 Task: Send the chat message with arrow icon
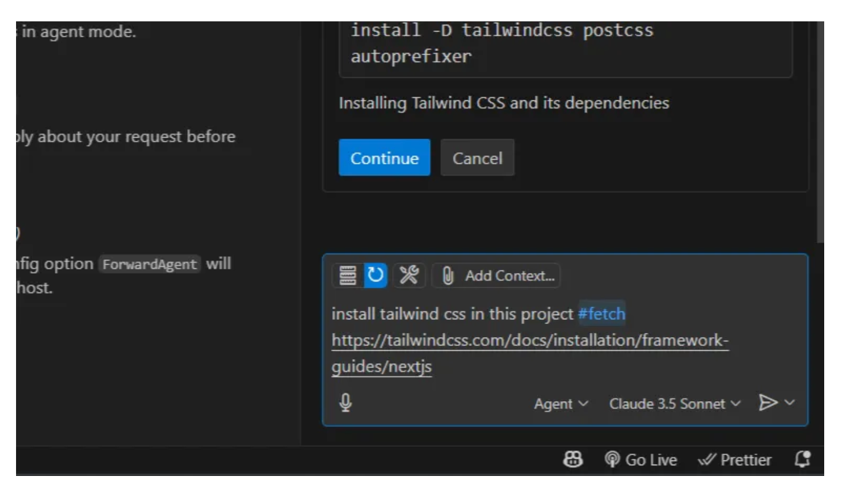(x=767, y=403)
